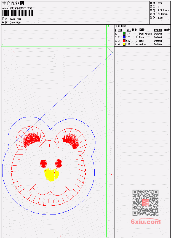Click the scale value '1.78'
This screenshot has height=238, width=171.
click(160, 18)
